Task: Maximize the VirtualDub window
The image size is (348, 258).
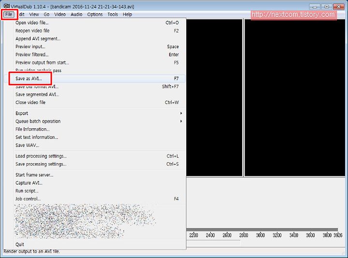Action: coord(327,7)
